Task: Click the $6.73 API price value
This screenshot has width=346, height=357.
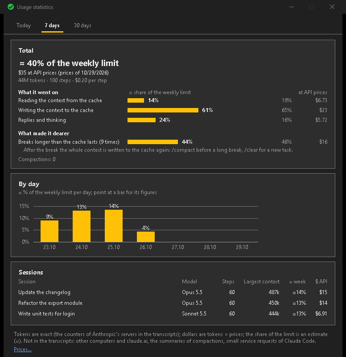Action: pyautogui.click(x=321, y=100)
